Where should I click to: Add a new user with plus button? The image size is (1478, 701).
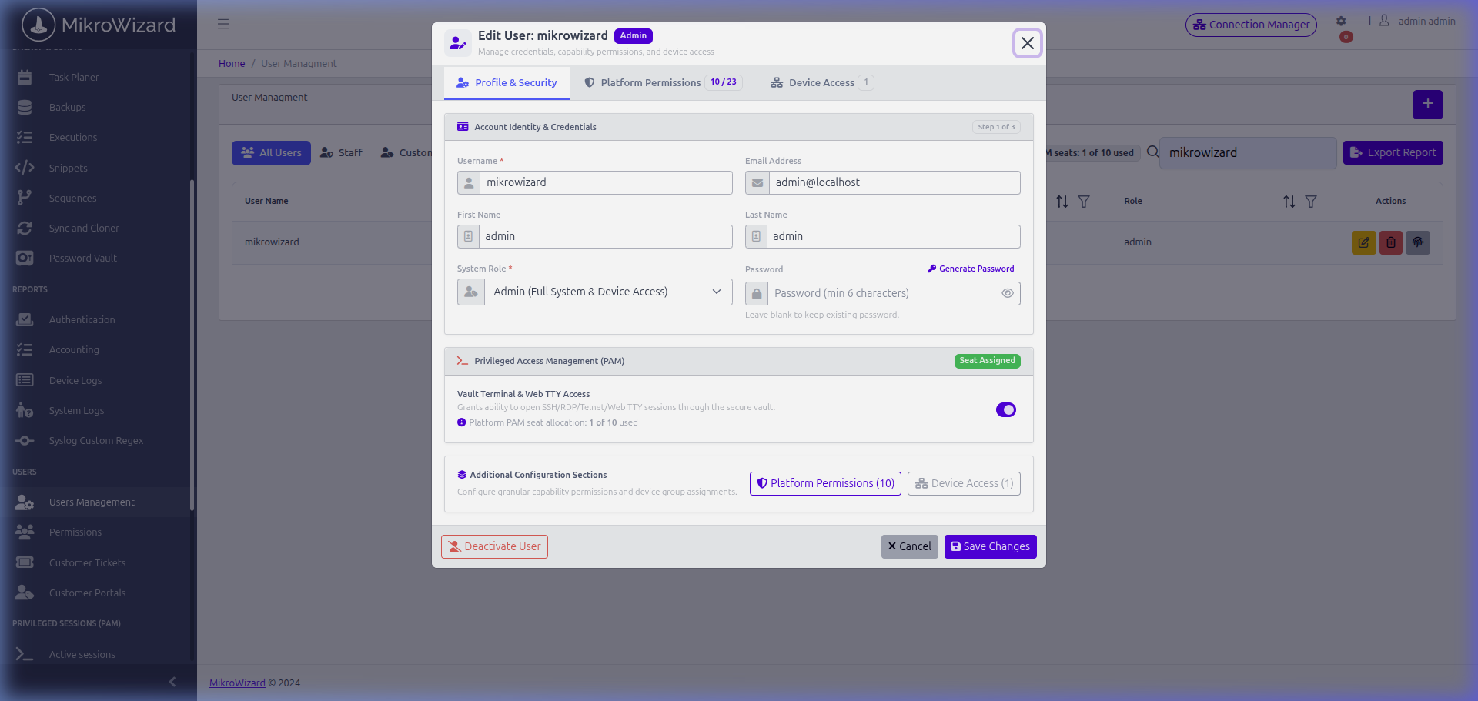coord(1428,104)
